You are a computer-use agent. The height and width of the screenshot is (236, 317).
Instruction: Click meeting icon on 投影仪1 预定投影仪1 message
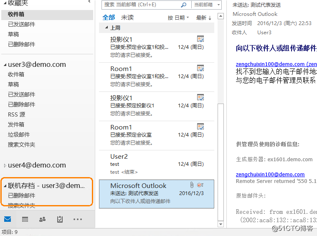tap(200, 97)
